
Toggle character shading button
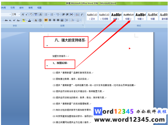click(x=36, y=20)
